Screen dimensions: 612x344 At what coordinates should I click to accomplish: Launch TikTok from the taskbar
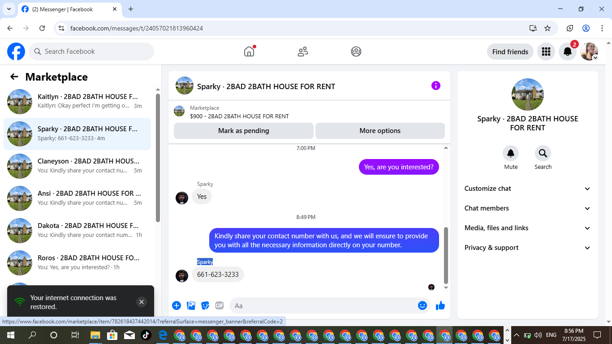146,335
